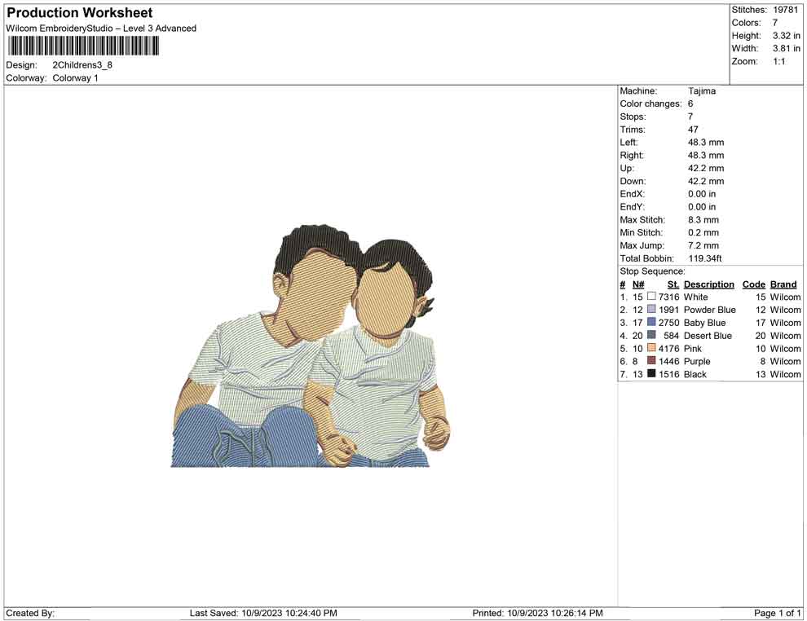The height and width of the screenshot is (621, 807).
Task: Click the 'Page 1 of 1' footer text
Action: (x=777, y=613)
